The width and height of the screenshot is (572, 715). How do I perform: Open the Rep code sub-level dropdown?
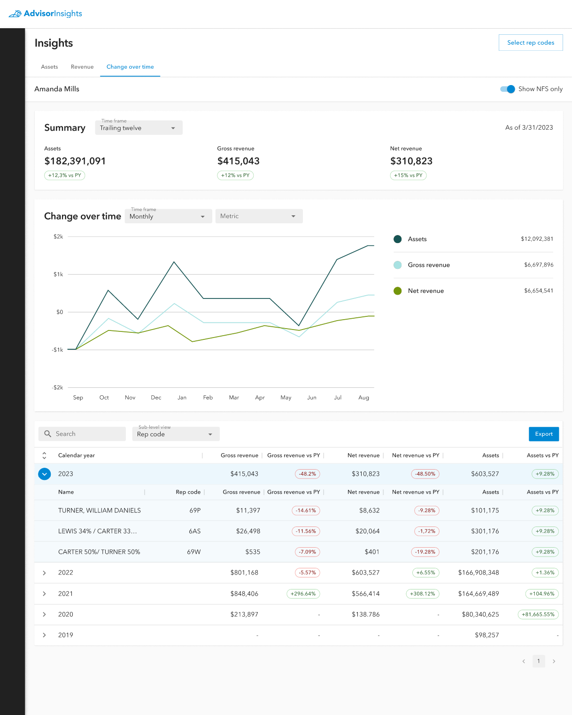click(176, 434)
